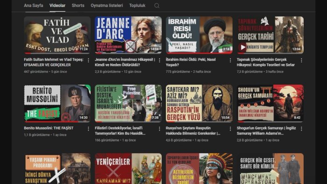Click '166 görüntüleme • 1 ay önce' text

115,140
